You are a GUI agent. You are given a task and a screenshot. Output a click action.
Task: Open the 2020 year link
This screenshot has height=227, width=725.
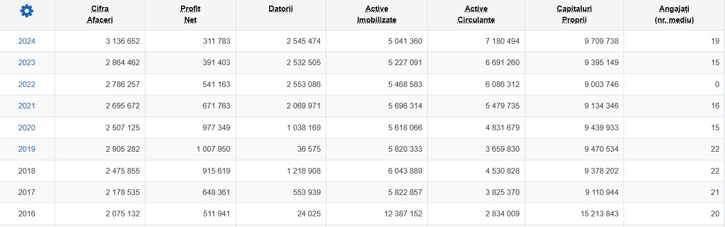pyautogui.click(x=27, y=128)
